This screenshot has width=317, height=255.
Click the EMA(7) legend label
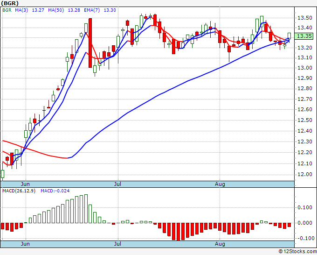[x=92, y=10]
